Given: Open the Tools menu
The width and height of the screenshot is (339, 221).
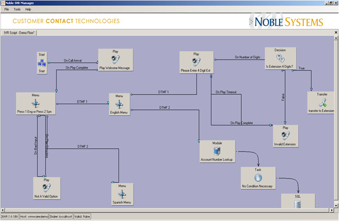Looking at the screenshot, I should pos(17,9).
